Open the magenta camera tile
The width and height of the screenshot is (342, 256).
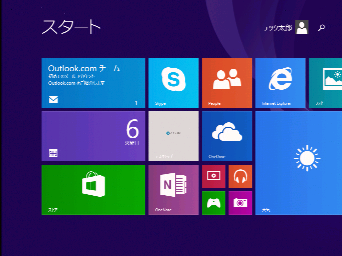240,203
